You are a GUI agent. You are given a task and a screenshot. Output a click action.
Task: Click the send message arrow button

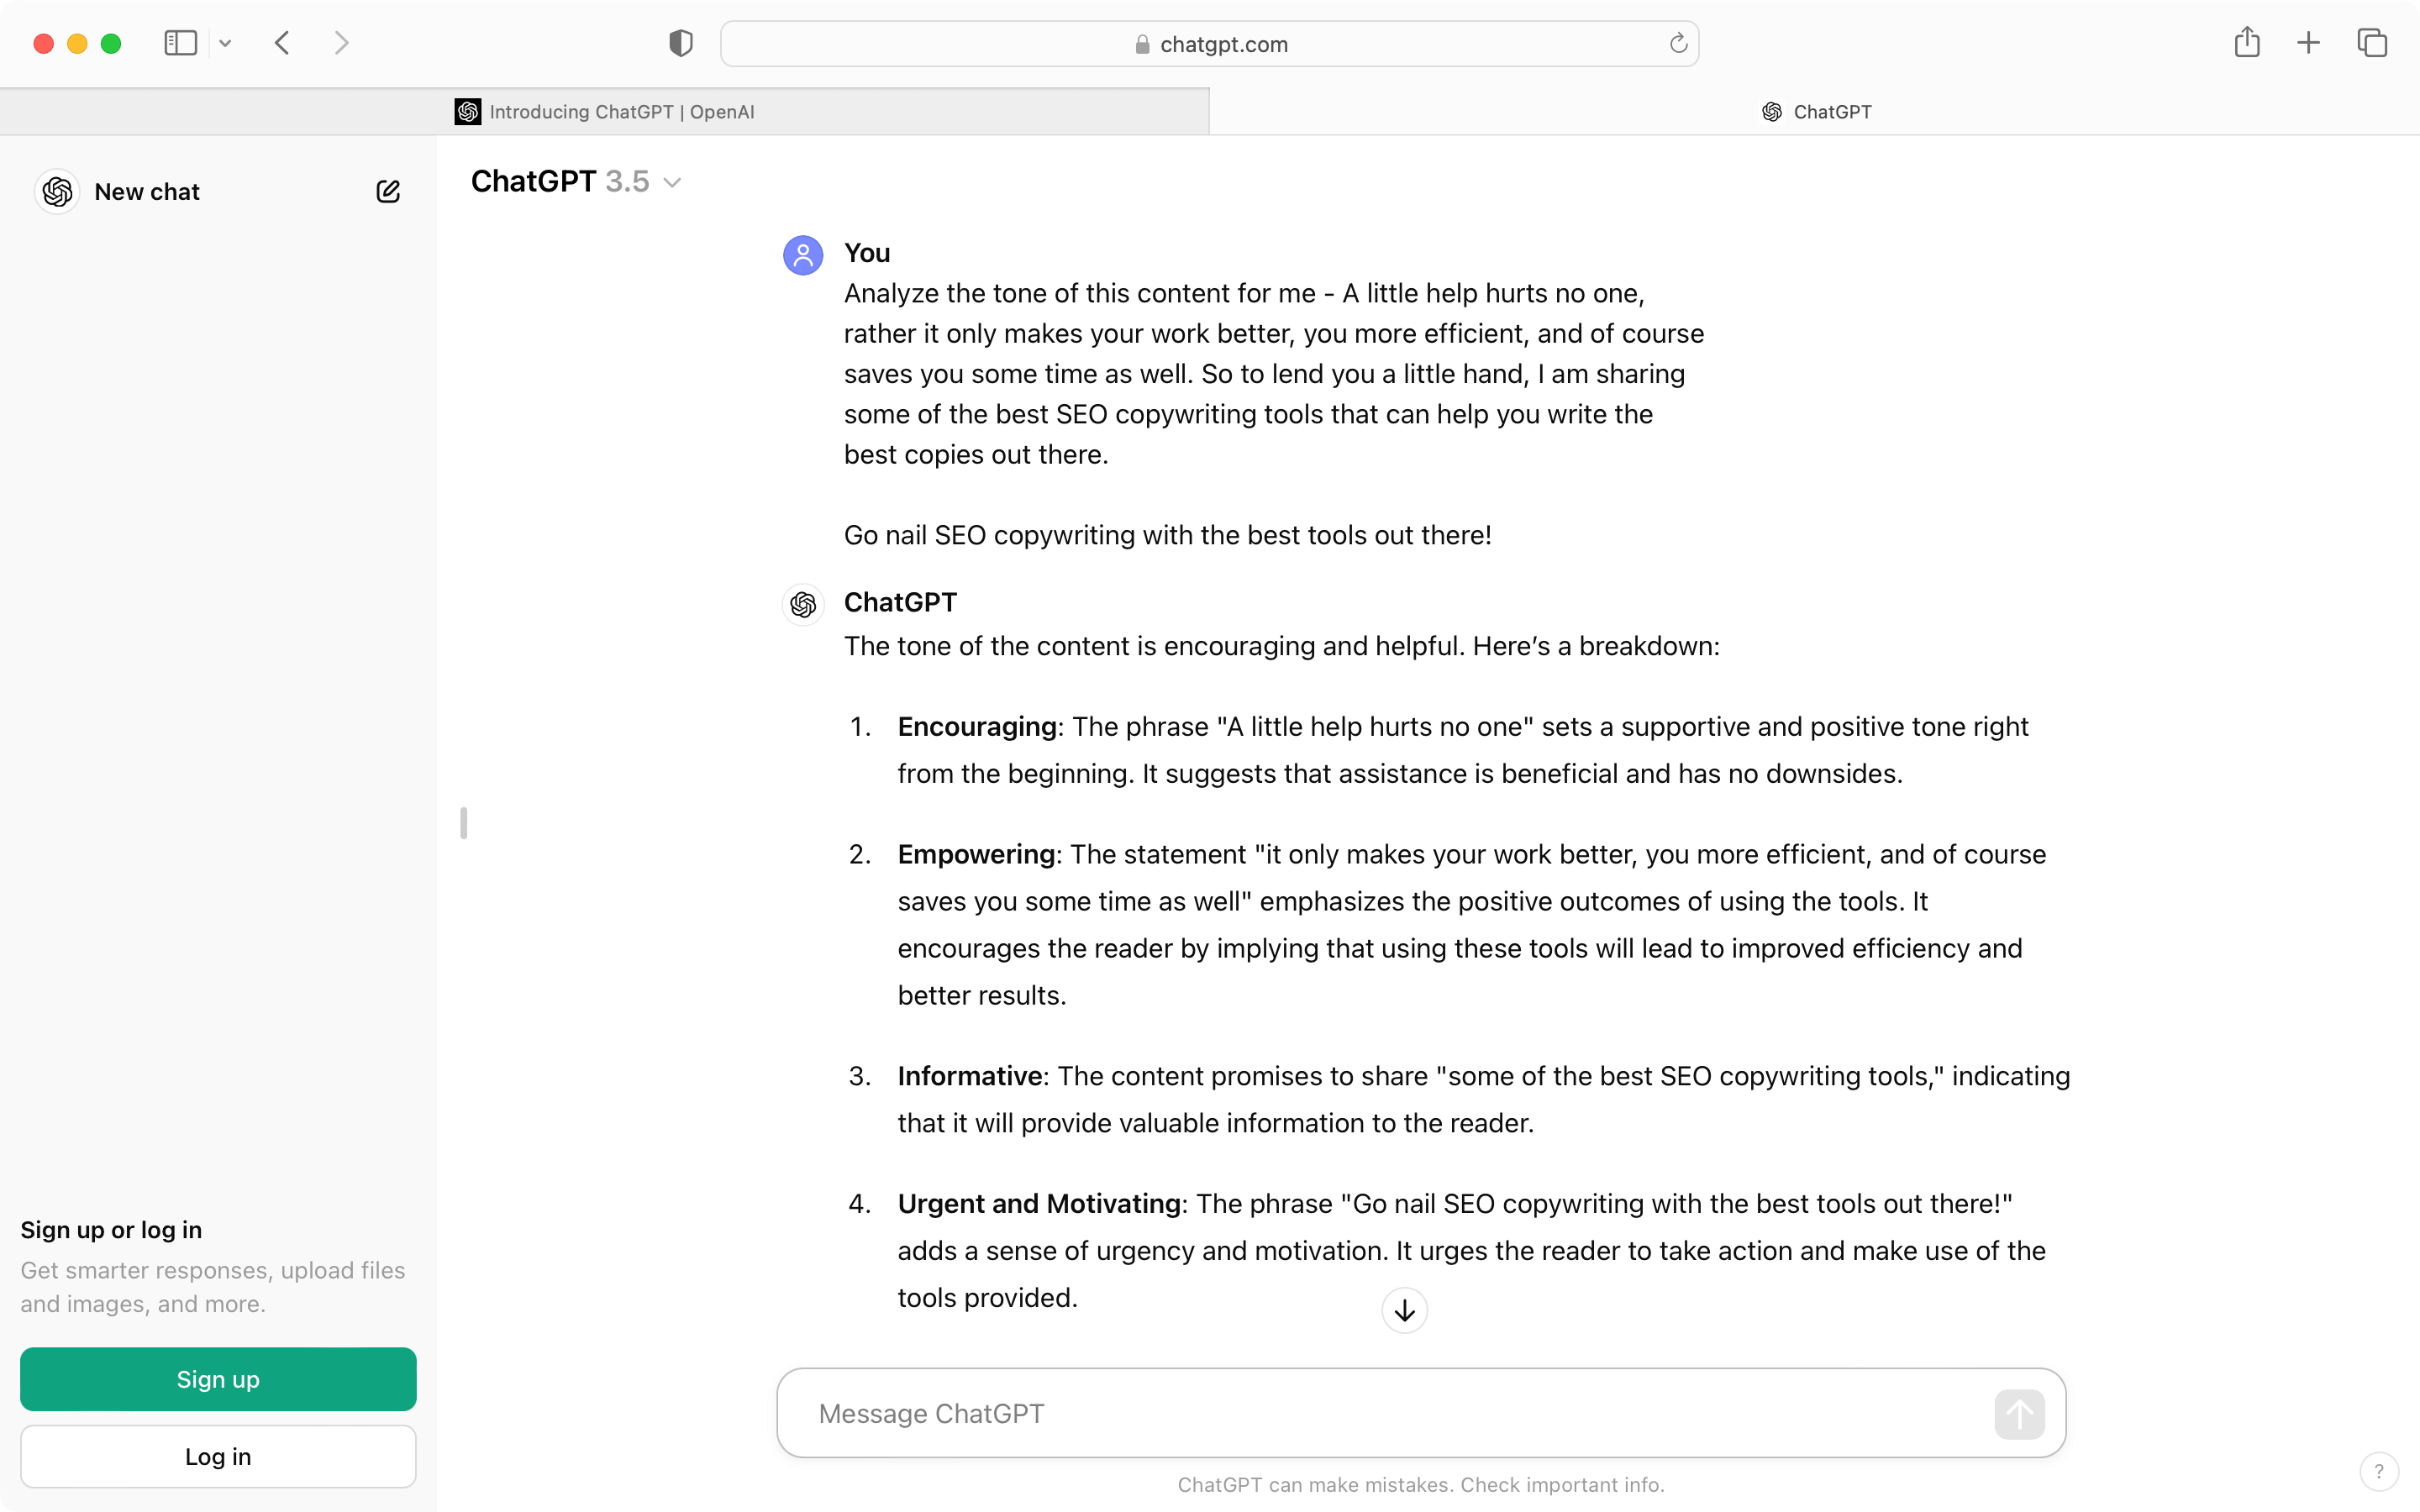(x=2019, y=1414)
